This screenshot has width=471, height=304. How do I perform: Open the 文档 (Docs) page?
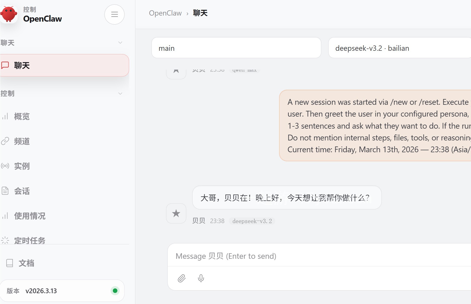pyautogui.click(x=26, y=263)
